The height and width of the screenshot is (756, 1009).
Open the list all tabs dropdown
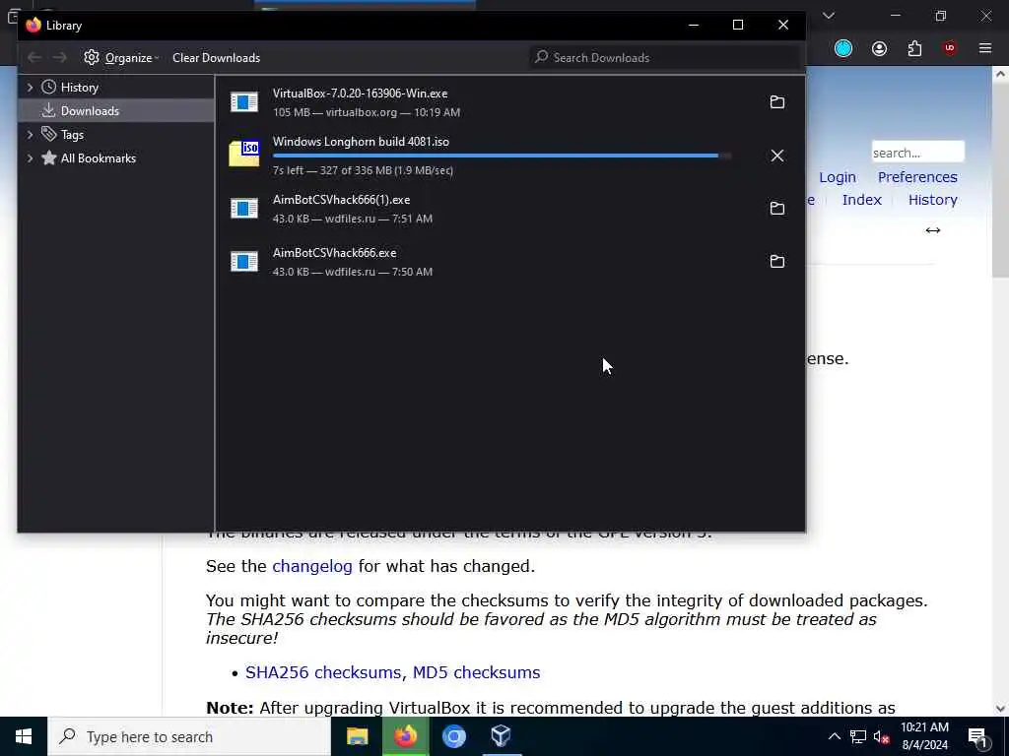[x=828, y=16]
